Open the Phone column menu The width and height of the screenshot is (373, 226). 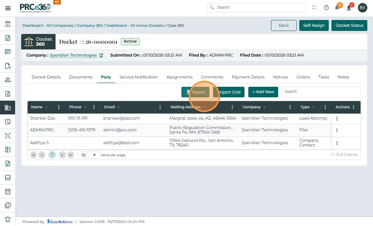(x=94, y=107)
